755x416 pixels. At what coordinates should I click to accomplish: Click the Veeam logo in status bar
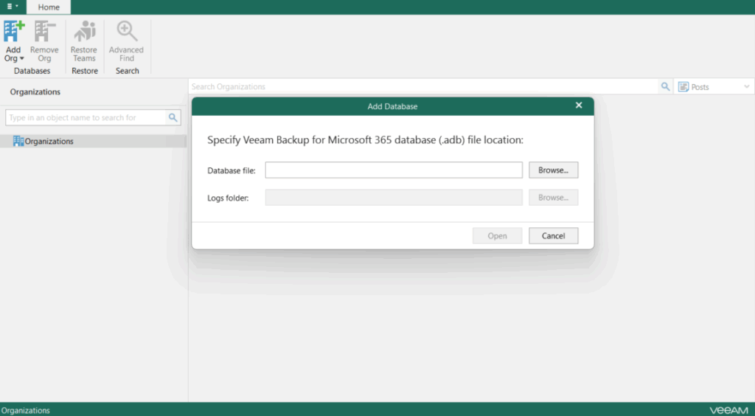[x=728, y=410]
